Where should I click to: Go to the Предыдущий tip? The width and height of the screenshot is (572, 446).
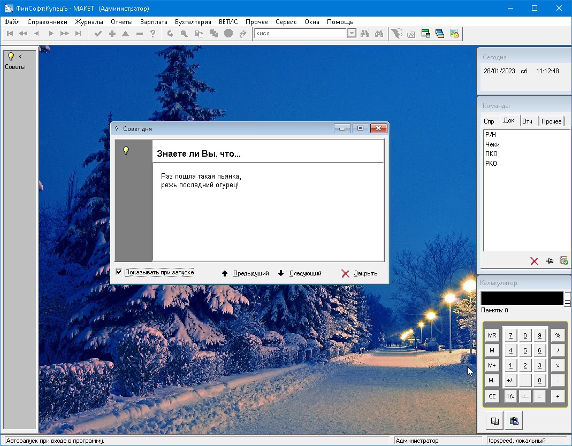pyautogui.click(x=245, y=273)
